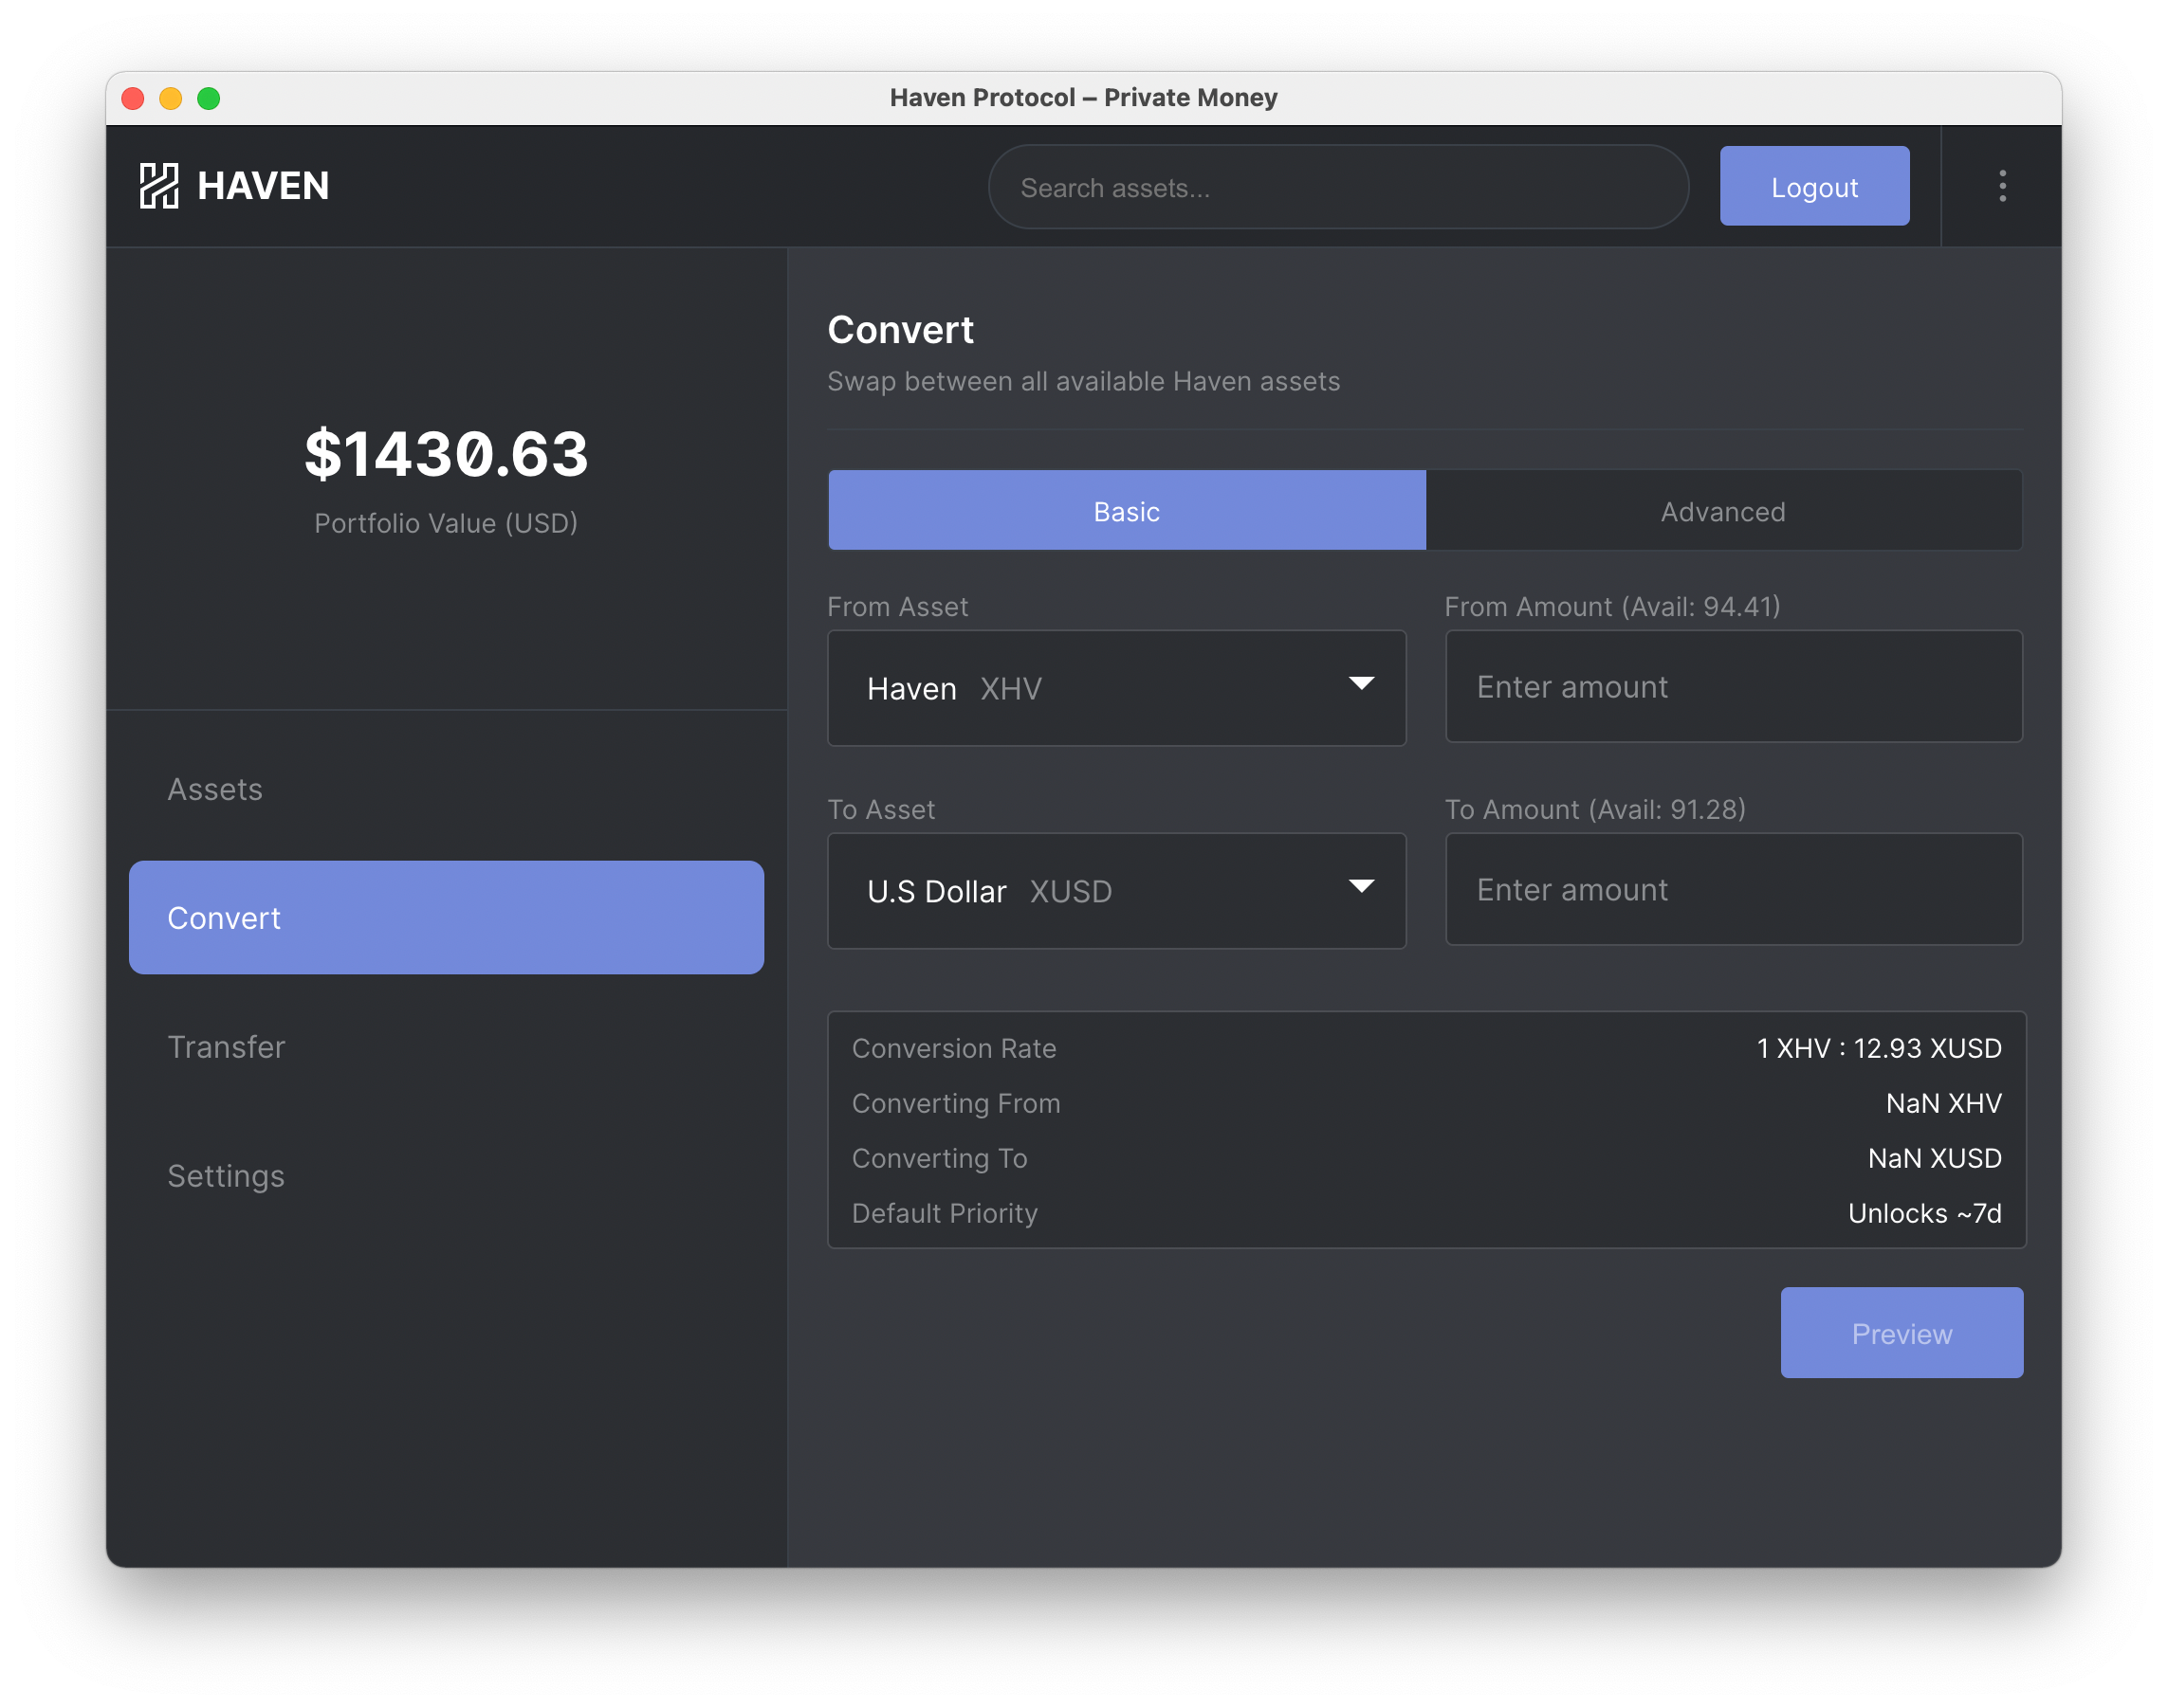Click the From Amount input field

tap(1734, 687)
